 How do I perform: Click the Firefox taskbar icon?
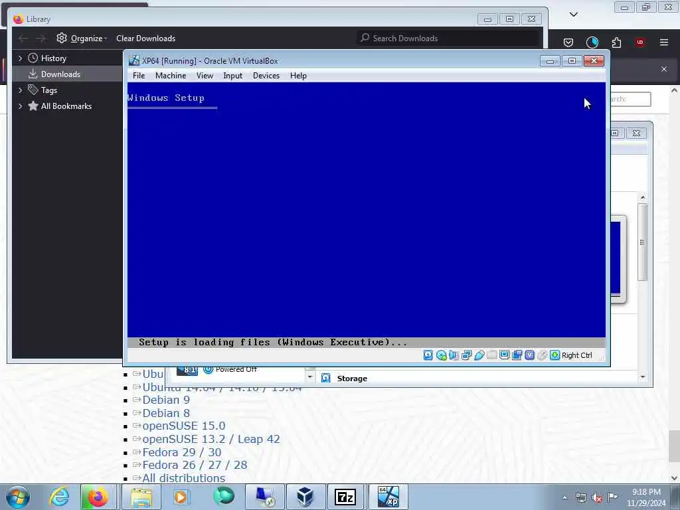coord(98,497)
